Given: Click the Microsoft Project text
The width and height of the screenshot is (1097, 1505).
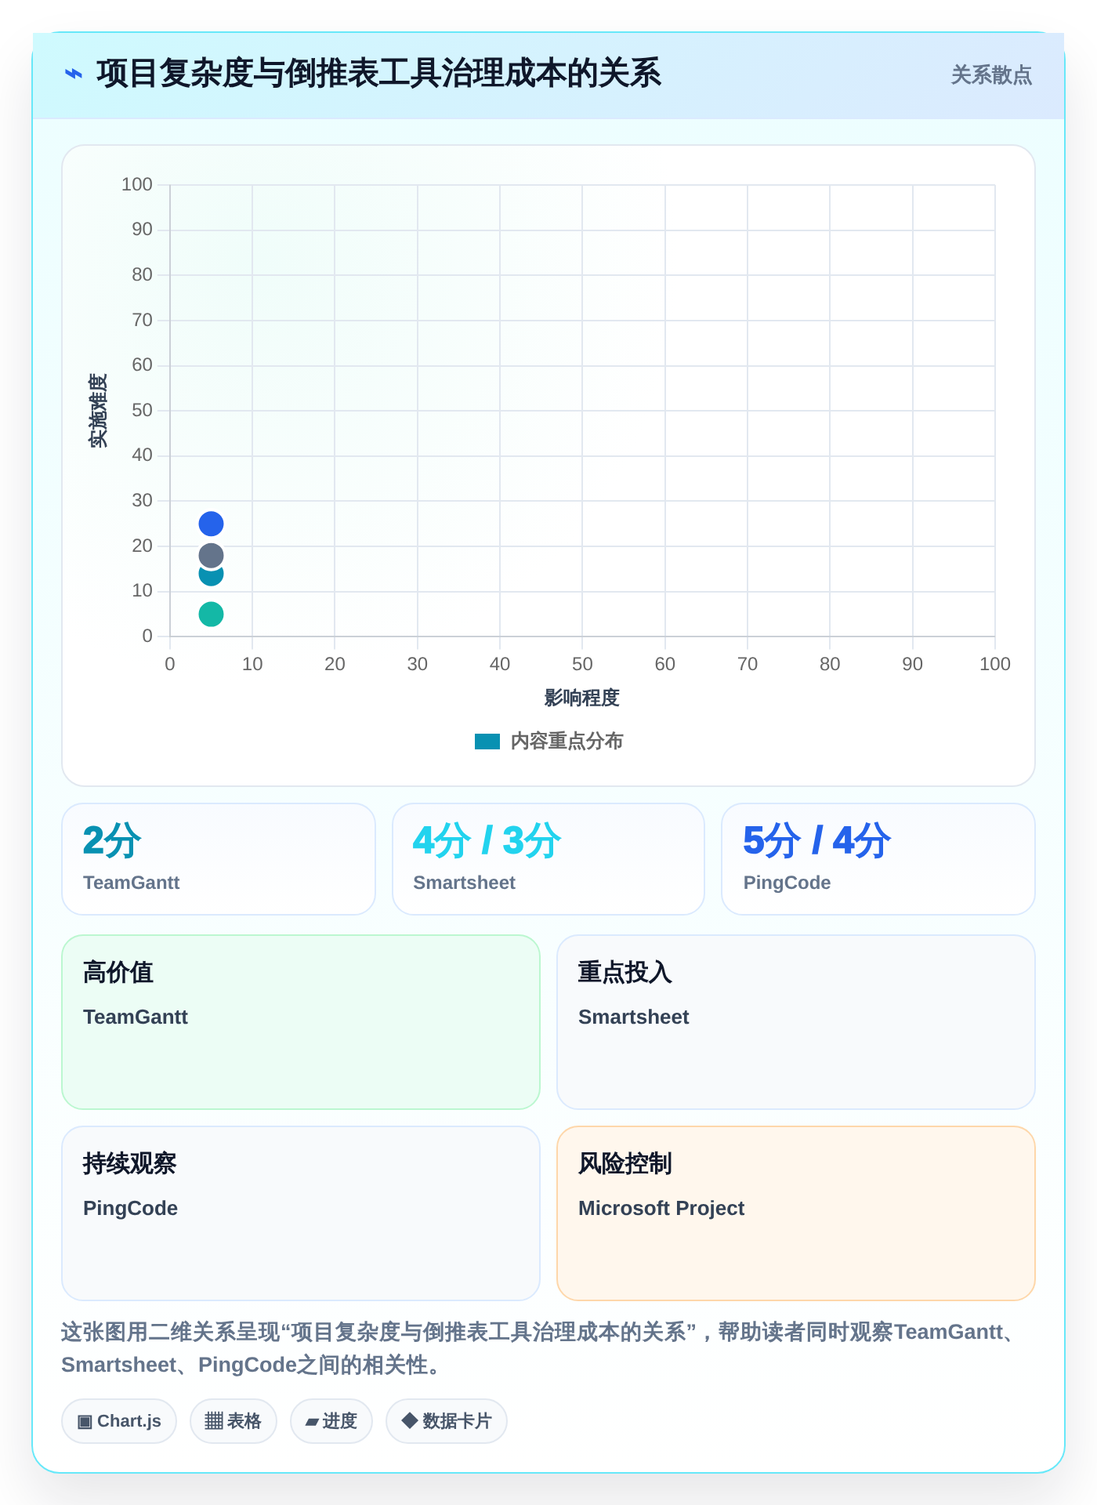Looking at the screenshot, I should point(661,1208).
